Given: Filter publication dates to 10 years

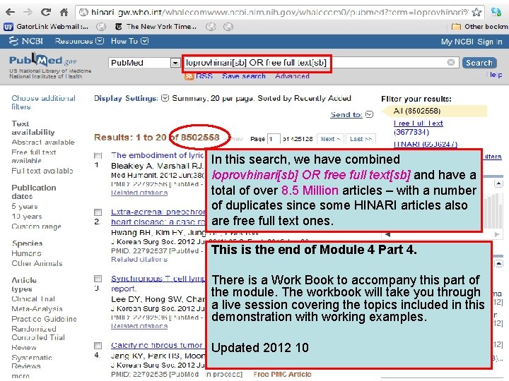Looking at the screenshot, I should click(27, 216).
